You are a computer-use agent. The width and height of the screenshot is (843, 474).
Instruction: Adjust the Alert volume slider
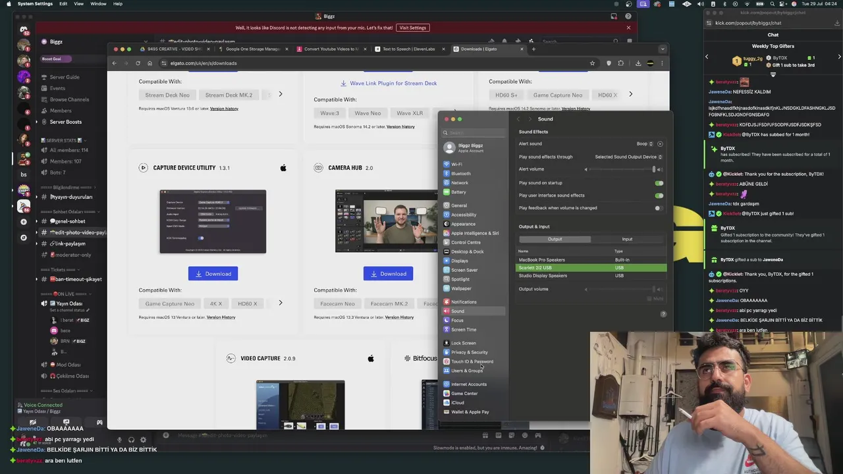tap(622, 169)
